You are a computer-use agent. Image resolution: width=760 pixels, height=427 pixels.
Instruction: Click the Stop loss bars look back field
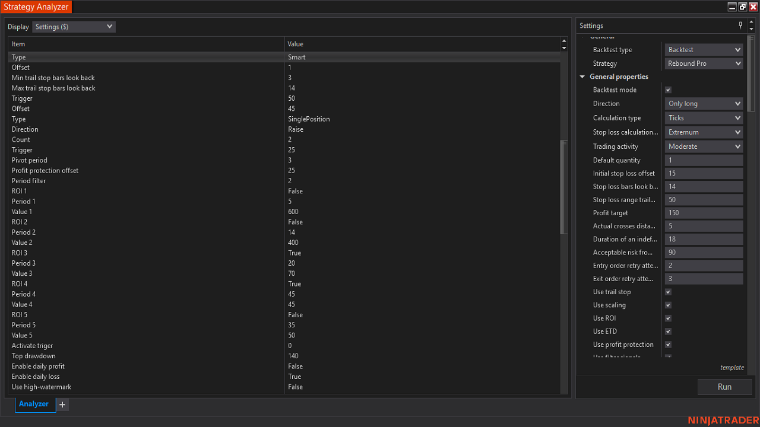(704, 187)
